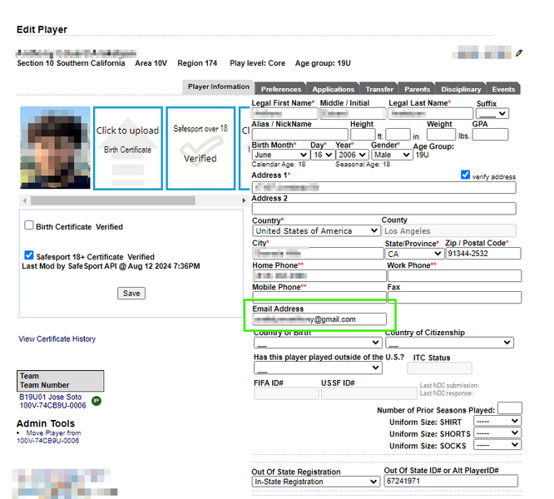Switch to the Player Information tab
Image resolution: width=554 pixels, height=499 pixels.
point(218,86)
